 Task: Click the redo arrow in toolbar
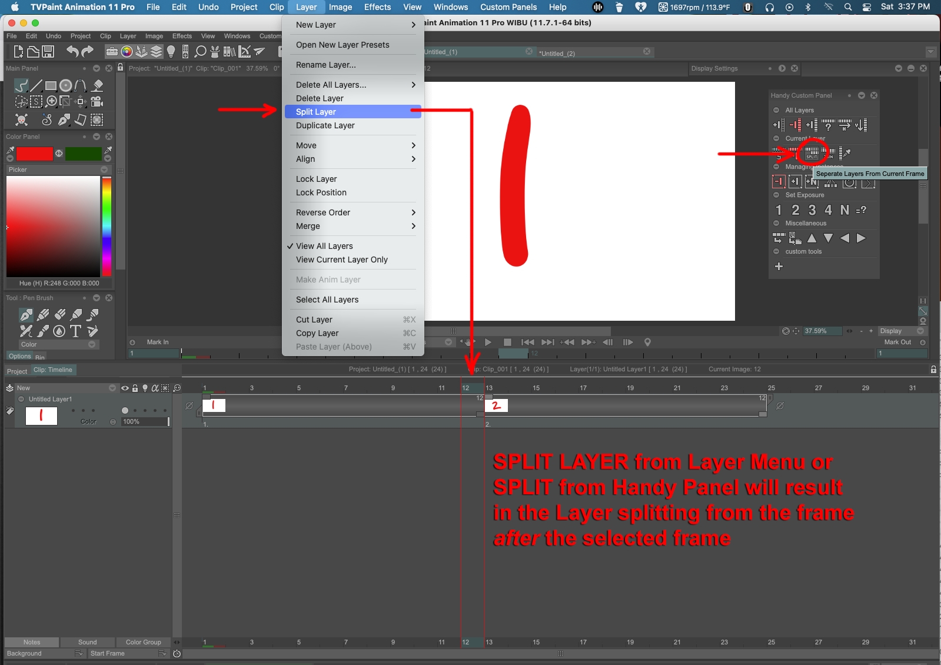click(x=88, y=52)
